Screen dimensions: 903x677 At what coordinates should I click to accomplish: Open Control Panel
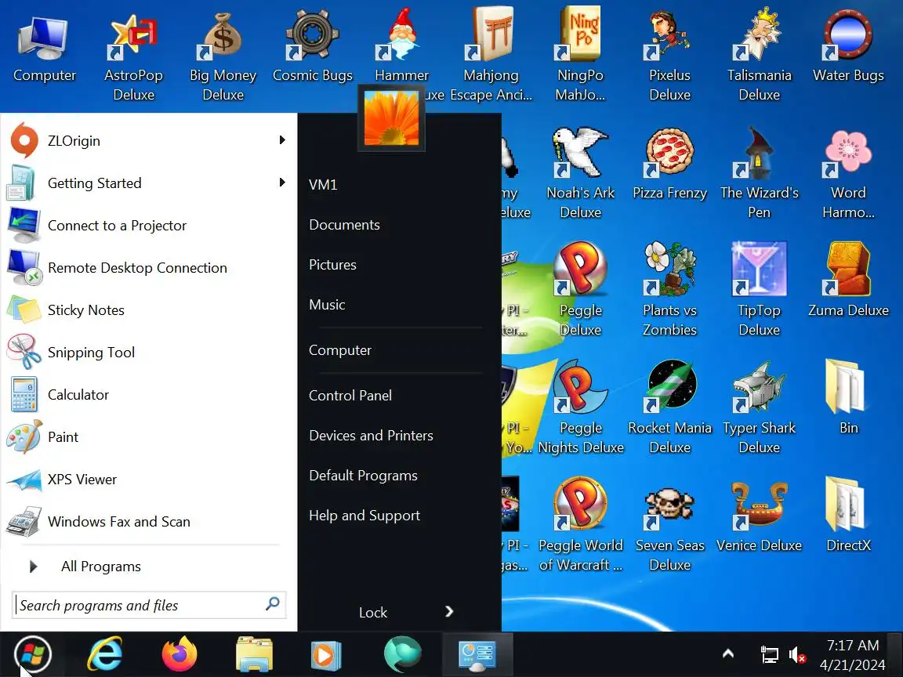click(350, 396)
